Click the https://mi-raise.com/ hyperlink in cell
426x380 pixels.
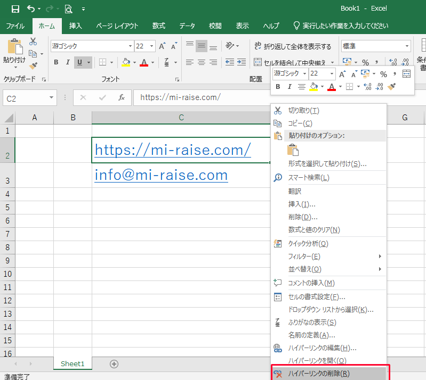[x=173, y=150]
